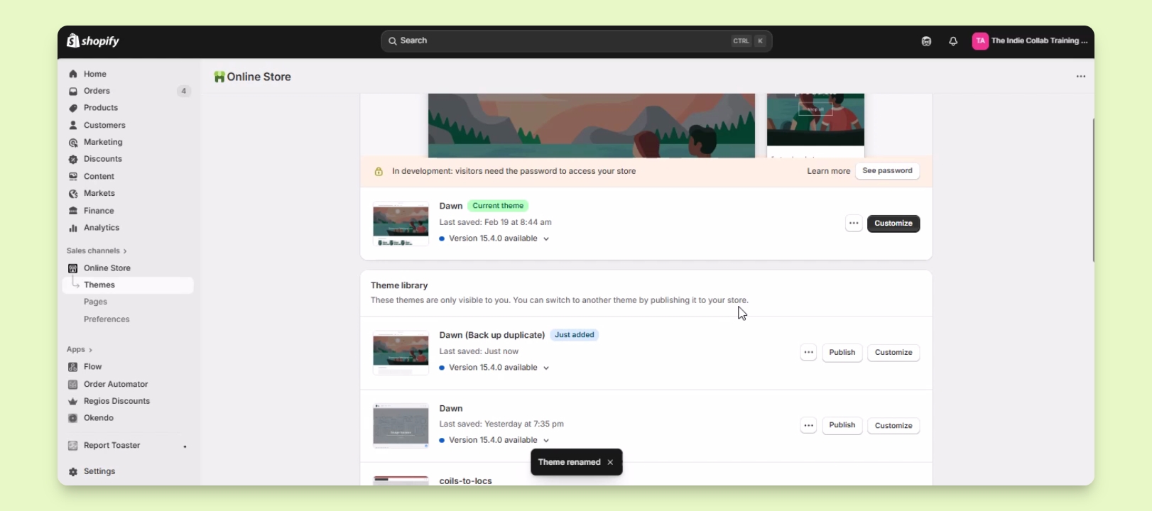Open page actions three-dot menu

[x=1081, y=77]
